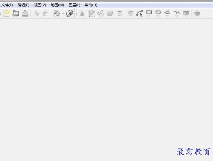Create a new map file

6,13
